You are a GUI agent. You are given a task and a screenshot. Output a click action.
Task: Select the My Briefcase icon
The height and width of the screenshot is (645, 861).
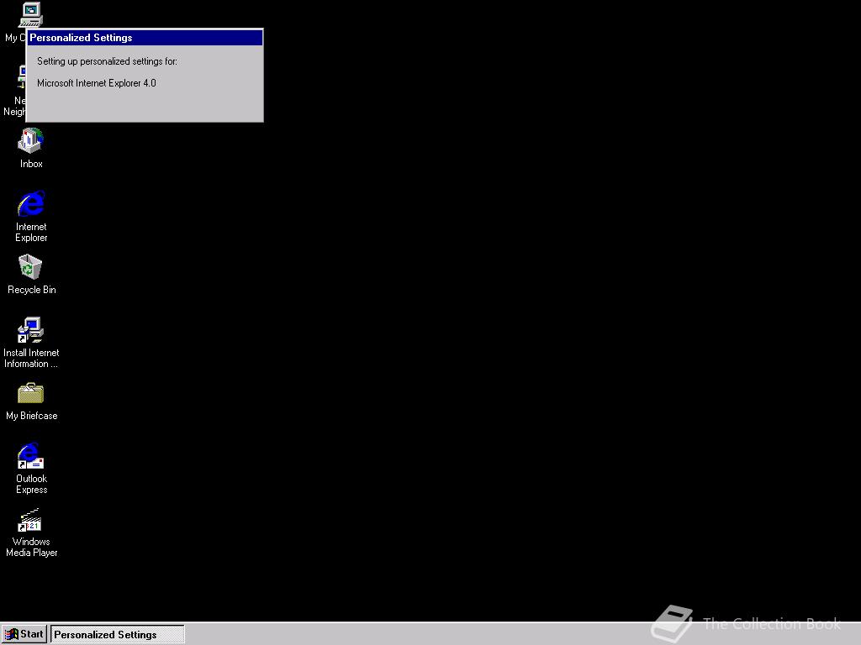coord(30,393)
